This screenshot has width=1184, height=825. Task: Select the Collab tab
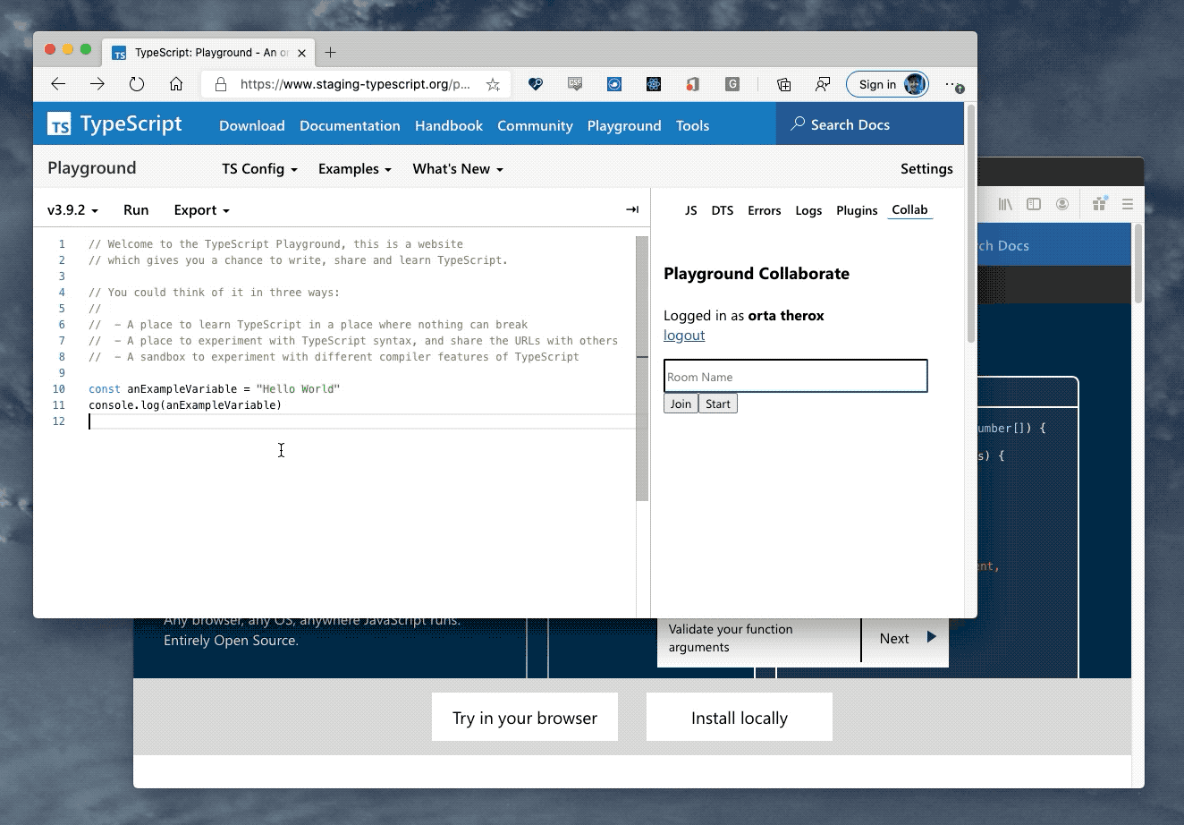909,209
